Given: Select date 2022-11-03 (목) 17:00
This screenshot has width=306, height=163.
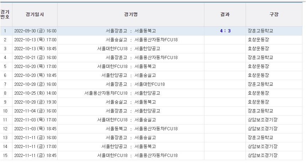Looking at the screenshot, I should point(35,120).
